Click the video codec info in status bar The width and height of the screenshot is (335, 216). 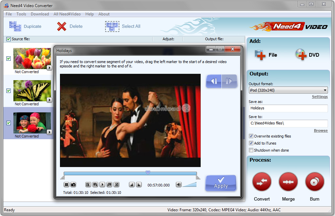(224, 210)
